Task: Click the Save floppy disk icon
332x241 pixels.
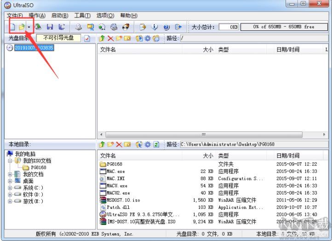Action: coord(50,27)
